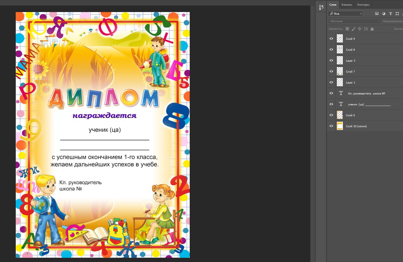Filter layers by adjustment layers icon

pyautogui.click(x=384, y=13)
